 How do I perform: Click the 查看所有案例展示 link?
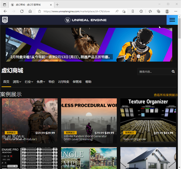166,95
